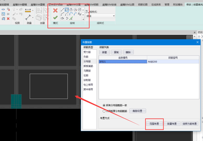203x141 pixels.
Task: Select 不同板厚分布筋配筋 radio option
Action: pos(104,111)
